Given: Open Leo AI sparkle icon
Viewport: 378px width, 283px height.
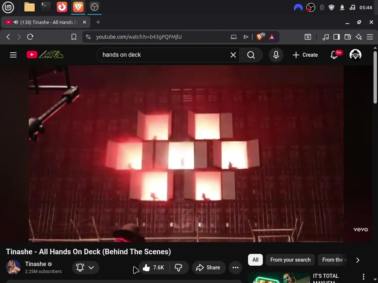Looking at the screenshot, I should coord(359,37).
